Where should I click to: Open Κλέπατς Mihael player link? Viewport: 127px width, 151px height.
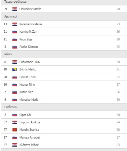coord(29,145)
